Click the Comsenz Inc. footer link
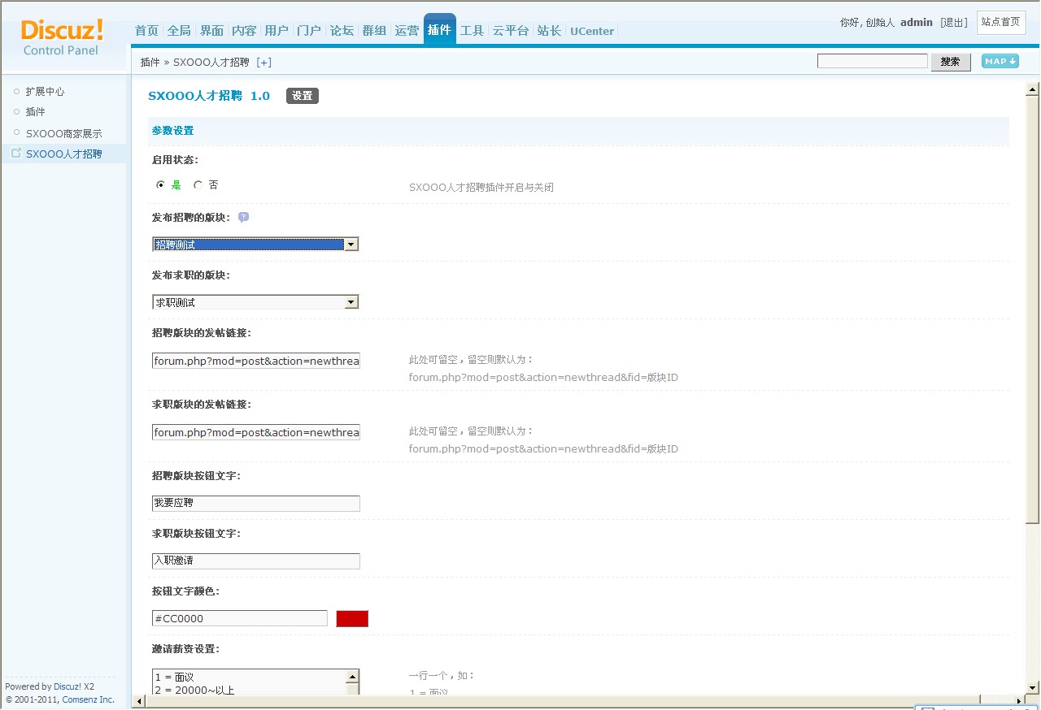Screen dimensions: 1041x710 point(88,699)
